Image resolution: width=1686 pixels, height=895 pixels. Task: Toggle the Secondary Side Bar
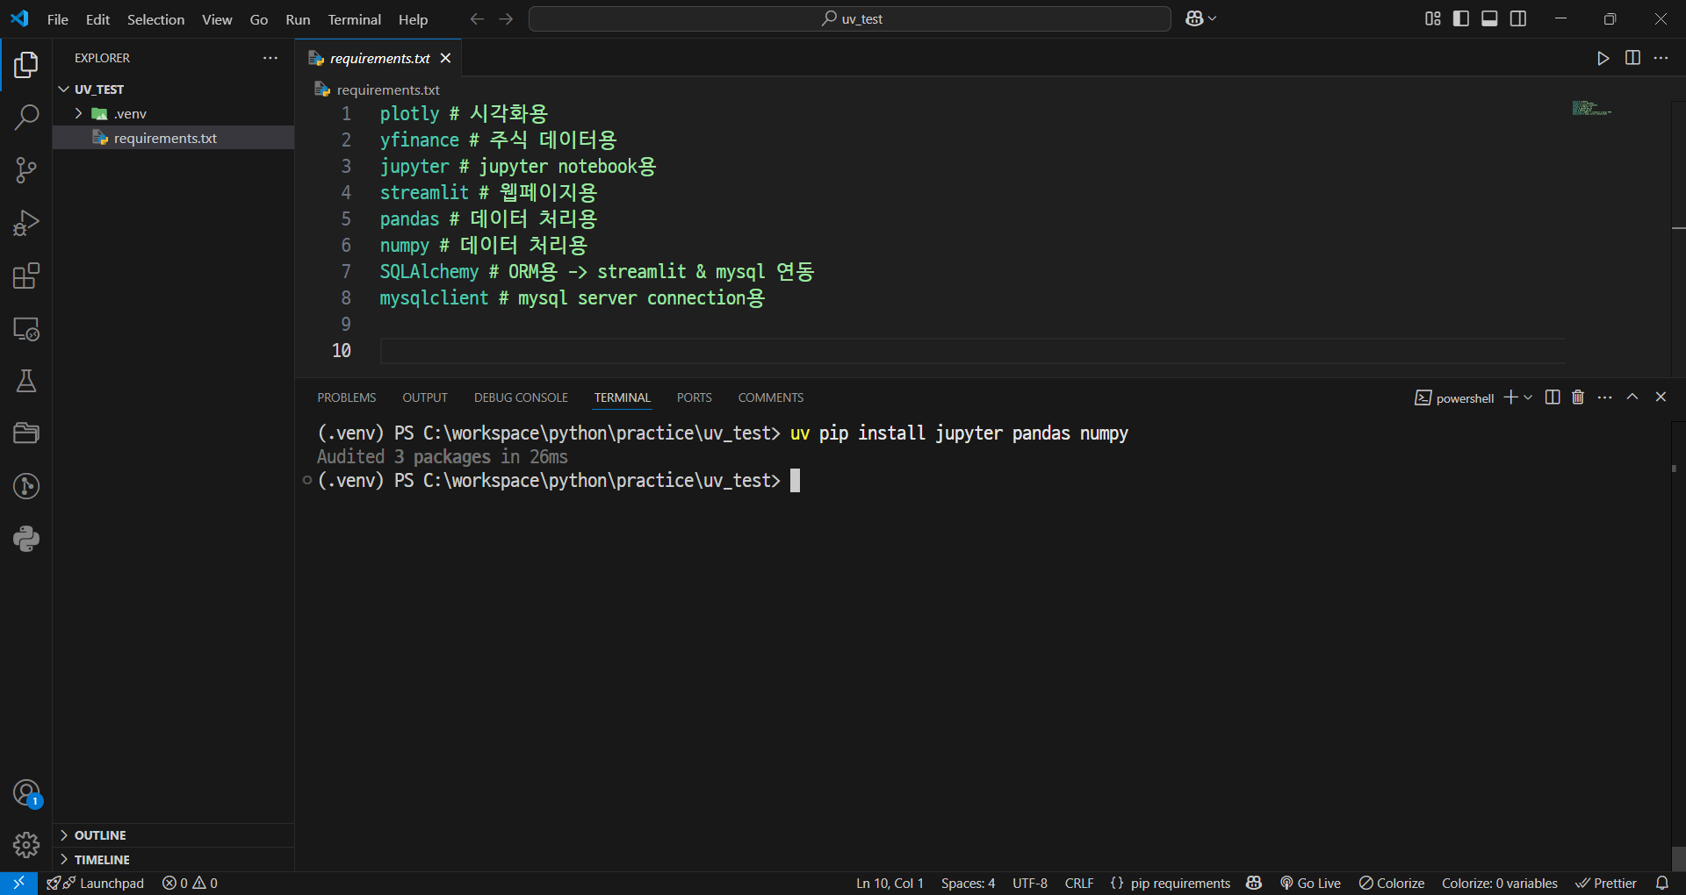tap(1518, 18)
